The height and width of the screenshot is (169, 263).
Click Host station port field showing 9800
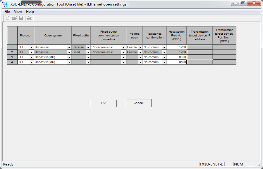point(177,57)
